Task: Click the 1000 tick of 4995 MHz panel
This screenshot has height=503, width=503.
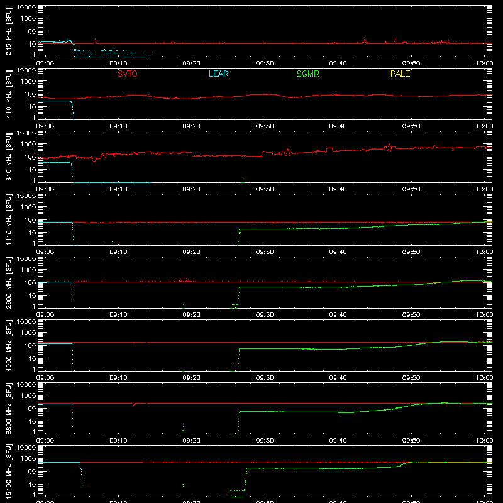Action: coord(28,333)
